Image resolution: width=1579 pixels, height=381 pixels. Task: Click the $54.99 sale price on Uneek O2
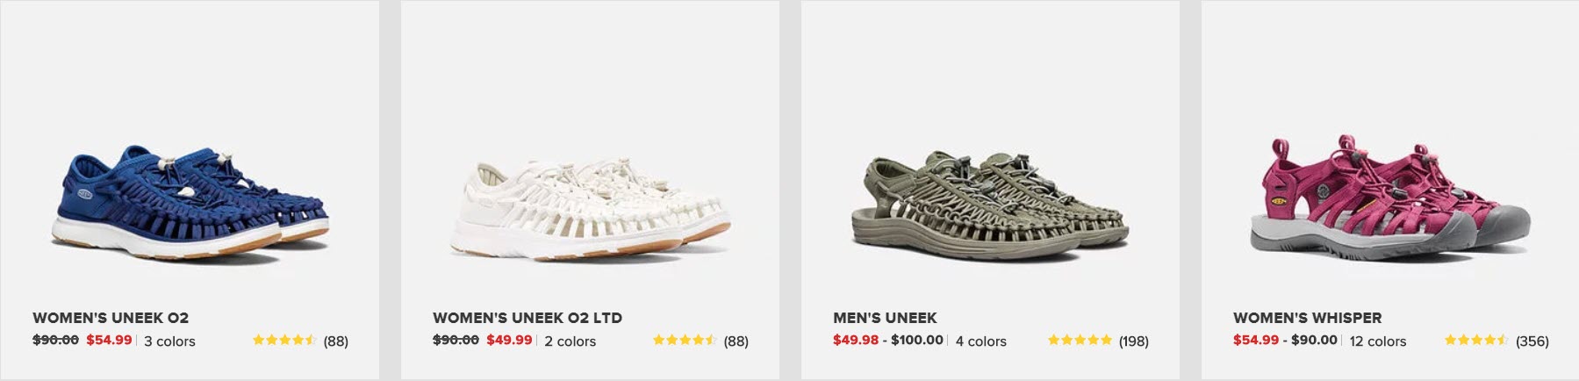click(109, 341)
